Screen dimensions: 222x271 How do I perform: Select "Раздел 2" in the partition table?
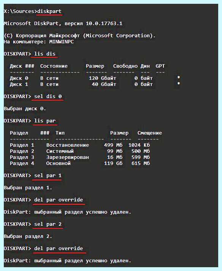(22, 151)
